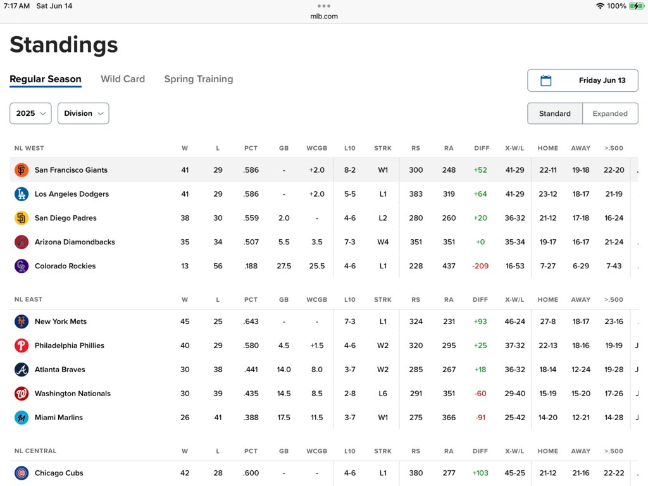Open New York Mets team link

point(61,321)
